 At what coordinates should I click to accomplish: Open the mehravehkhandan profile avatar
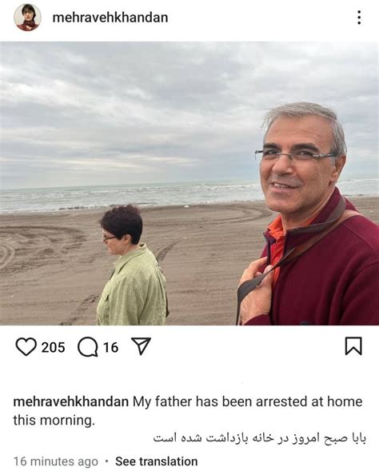(27, 18)
